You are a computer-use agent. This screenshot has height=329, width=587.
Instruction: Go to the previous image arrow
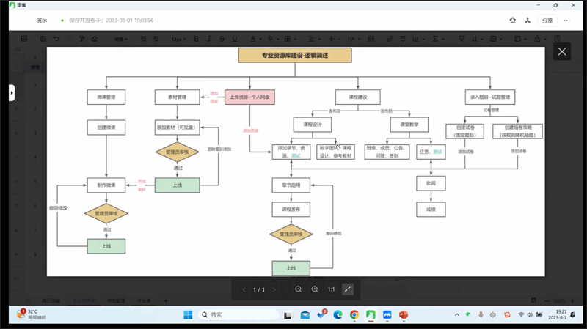pos(244,289)
